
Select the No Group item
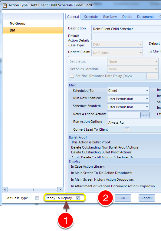pos(33,23)
